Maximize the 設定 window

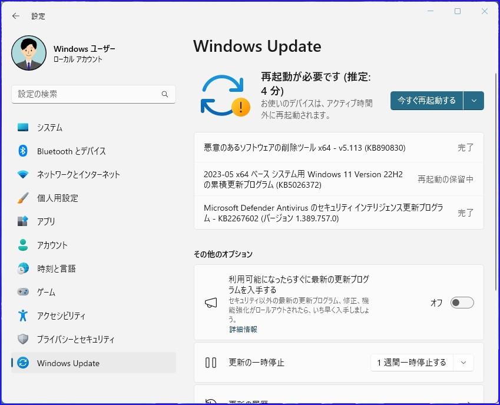458,11
